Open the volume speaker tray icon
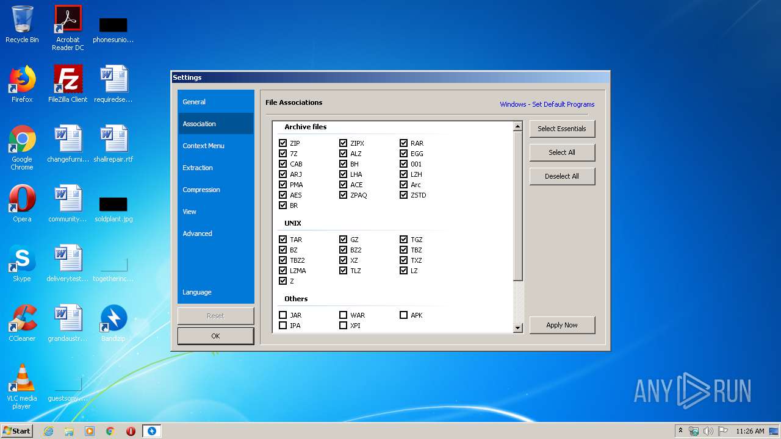The height and width of the screenshot is (439, 781). coord(708,431)
